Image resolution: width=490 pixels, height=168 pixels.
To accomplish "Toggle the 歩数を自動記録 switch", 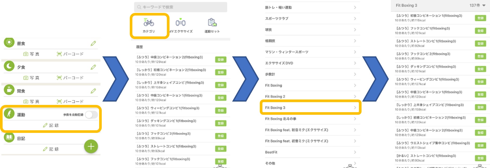I will 91,115.
